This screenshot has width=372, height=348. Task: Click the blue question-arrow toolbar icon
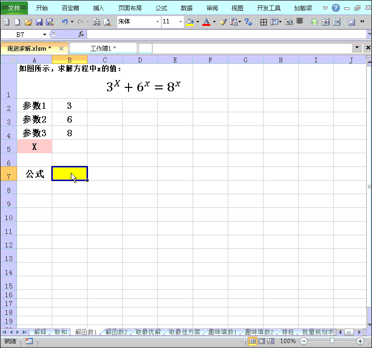tap(248, 22)
